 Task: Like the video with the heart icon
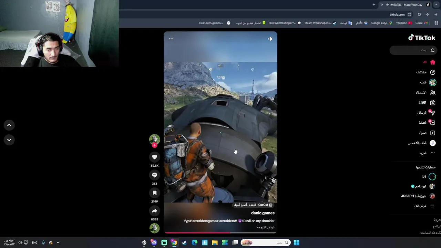coord(154,157)
